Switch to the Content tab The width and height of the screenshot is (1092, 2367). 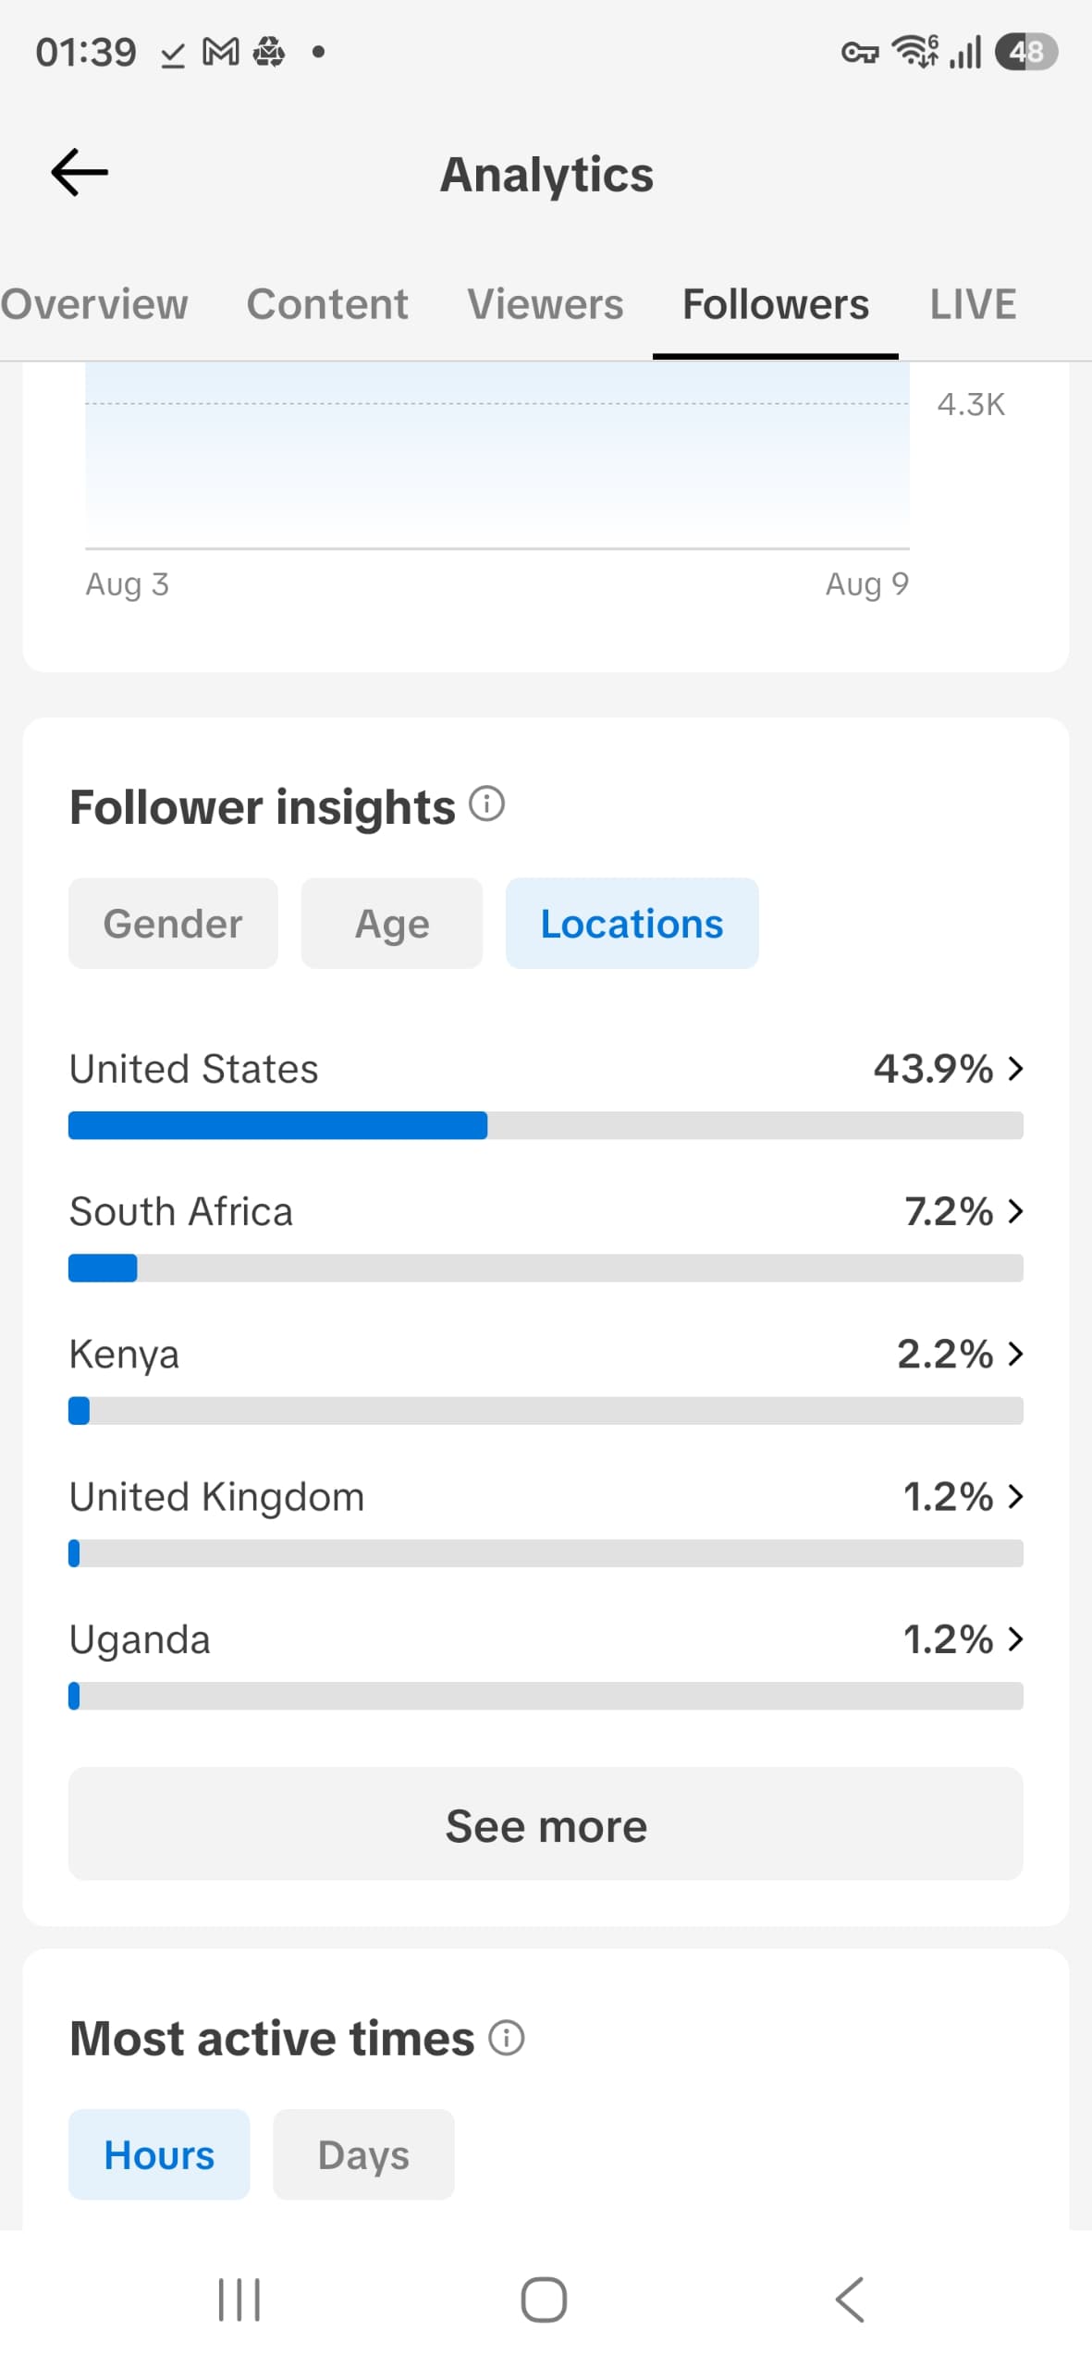pos(327,304)
